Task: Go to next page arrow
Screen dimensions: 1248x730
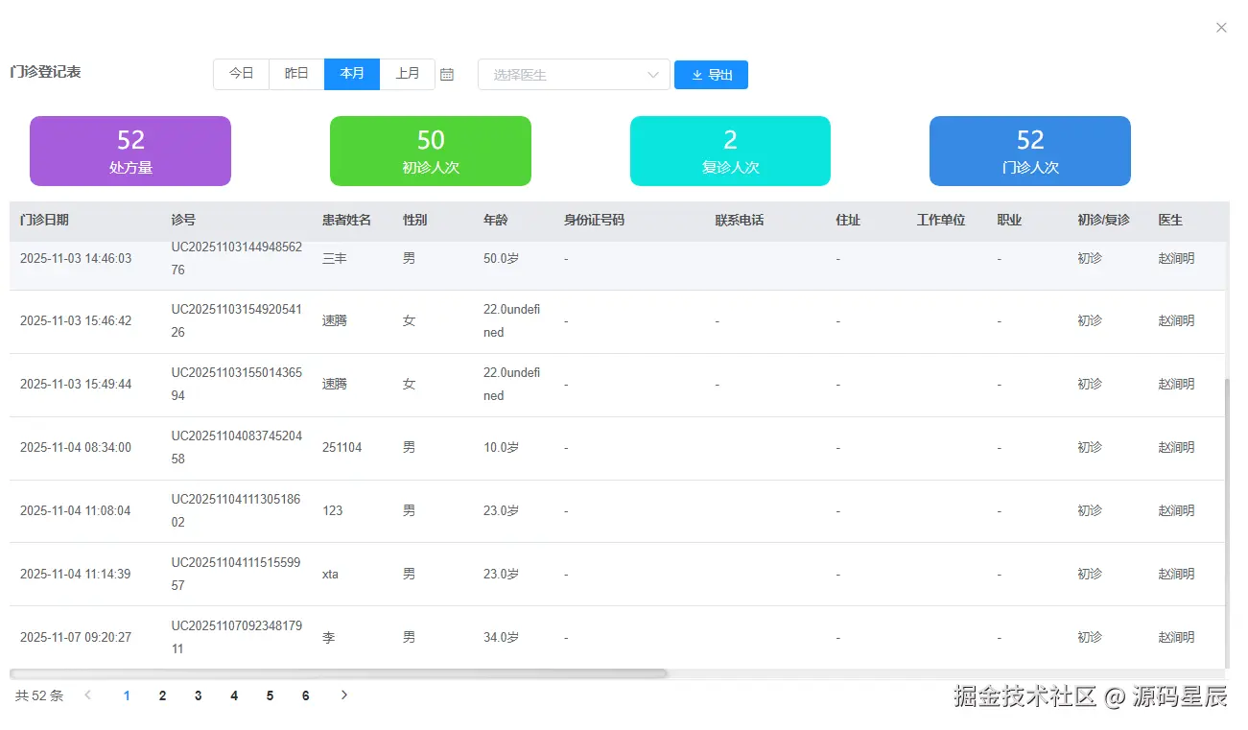Action: tap(344, 695)
